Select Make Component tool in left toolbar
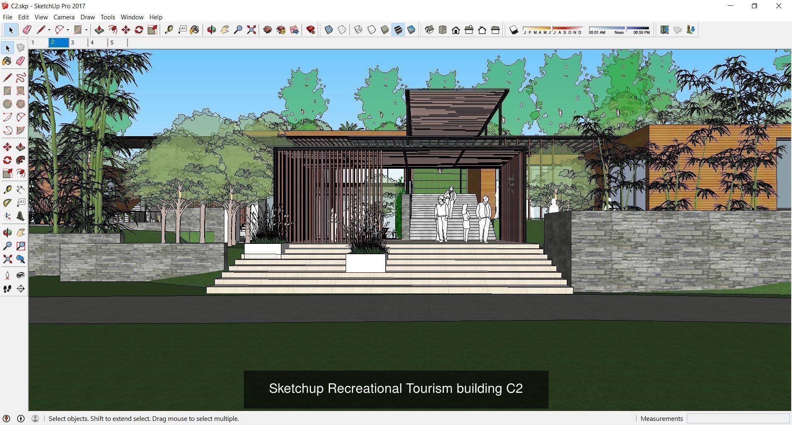This screenshot has height=425, width=792. click(x=21, y=48)
